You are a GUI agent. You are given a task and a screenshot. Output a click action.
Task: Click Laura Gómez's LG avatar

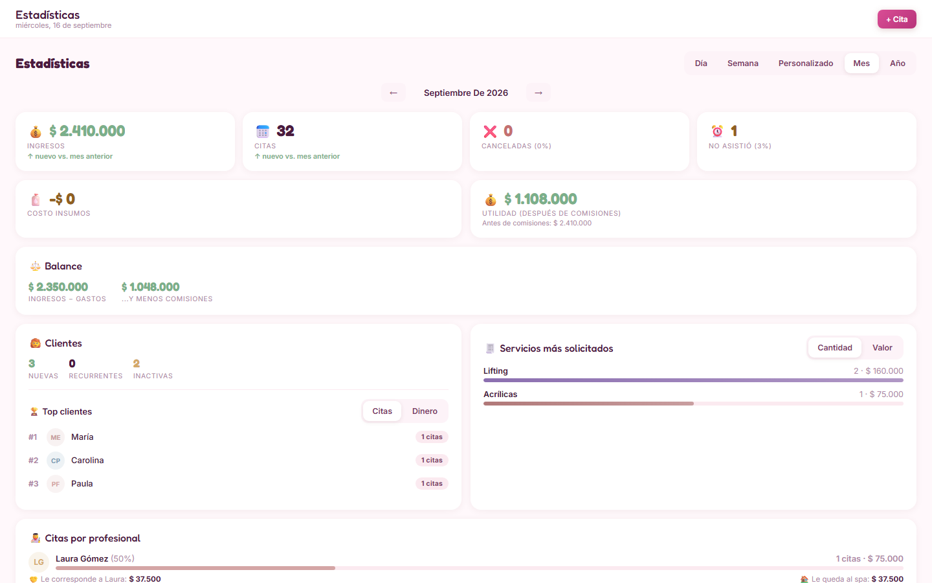pyautogui.click(x=39, y=562)
